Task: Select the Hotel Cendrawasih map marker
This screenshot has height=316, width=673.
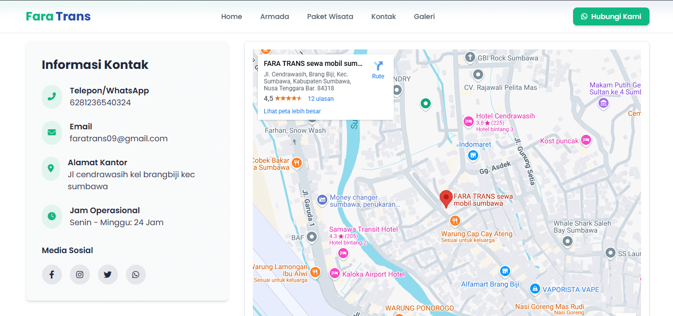Action: point(469,121)
